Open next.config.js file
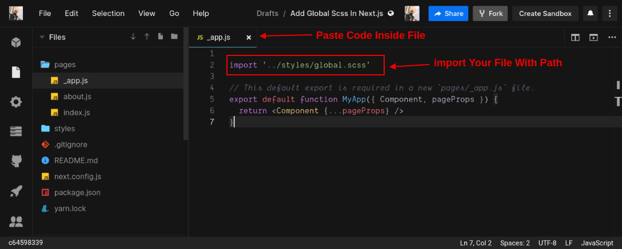 coord(108,176)
